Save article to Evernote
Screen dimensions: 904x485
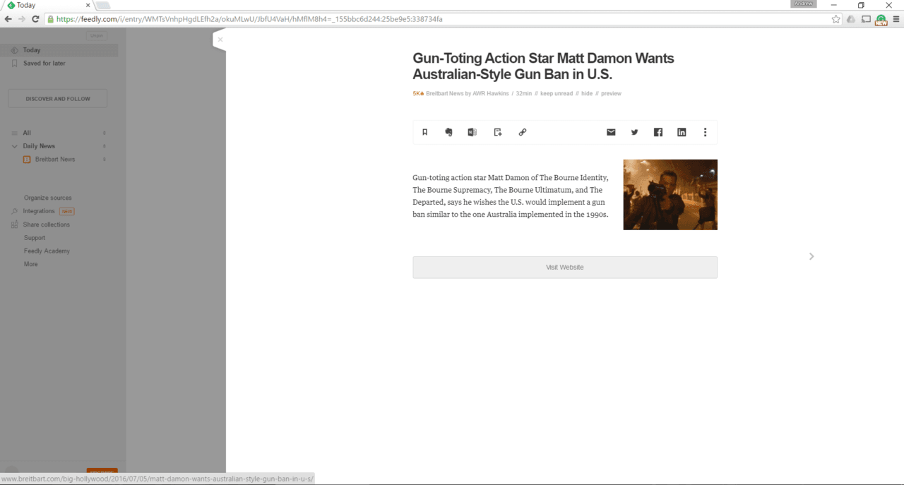pyautogui.click(x=448, y=132)
